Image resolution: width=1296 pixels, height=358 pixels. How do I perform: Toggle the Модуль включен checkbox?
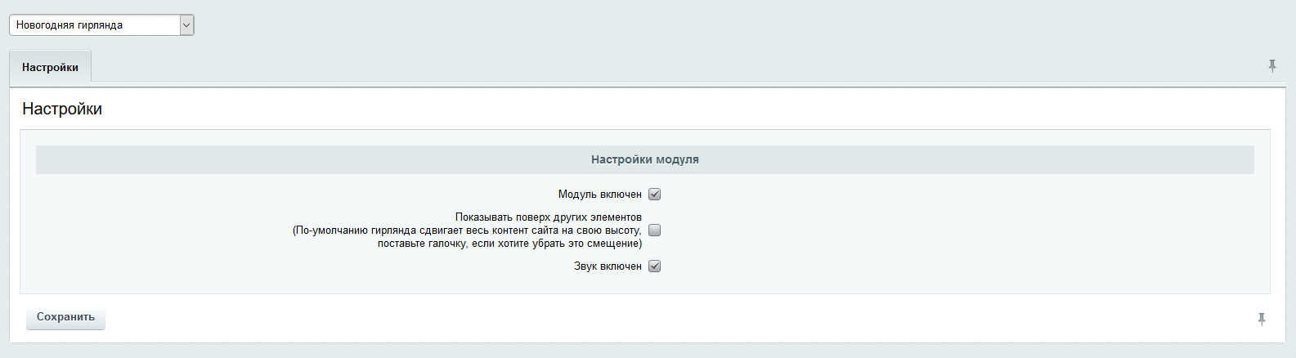654,195
